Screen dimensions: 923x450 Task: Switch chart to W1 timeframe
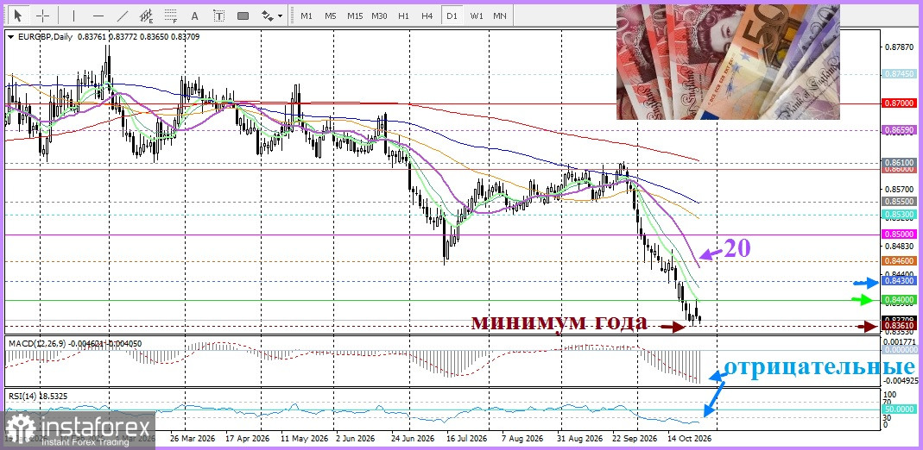click(x=477, y=16)
